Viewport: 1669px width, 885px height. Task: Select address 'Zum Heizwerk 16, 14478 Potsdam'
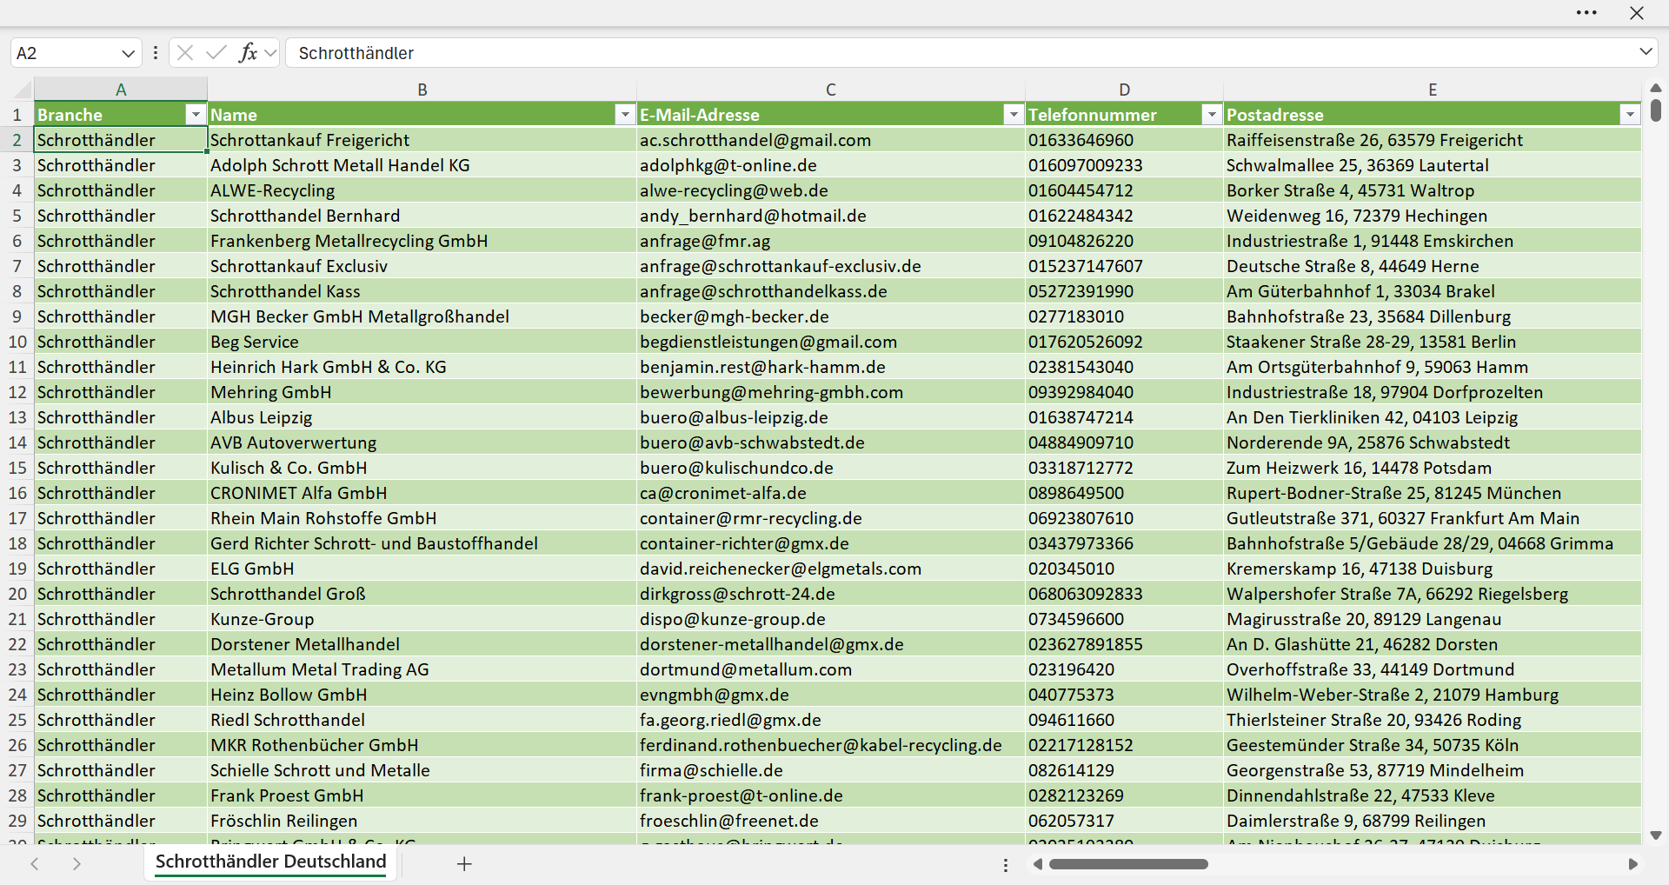tap(1433, 468)
